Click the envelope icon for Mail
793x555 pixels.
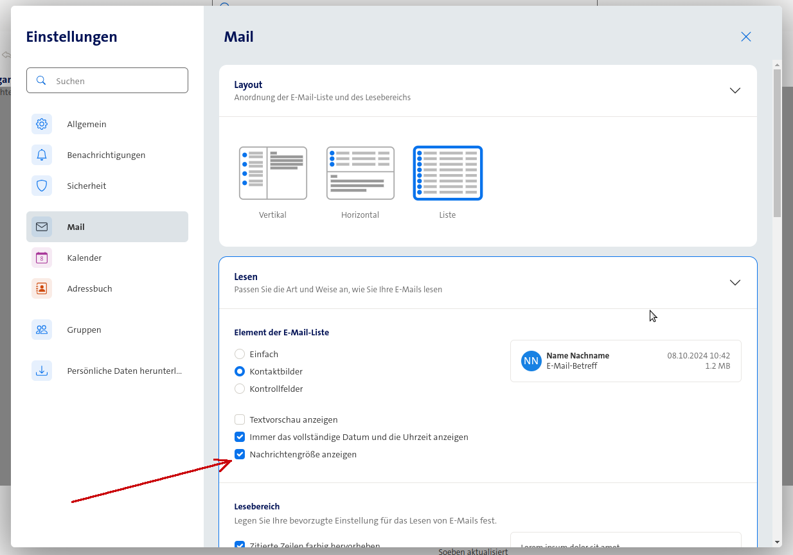pyautogui.click(x=42, y=227)
